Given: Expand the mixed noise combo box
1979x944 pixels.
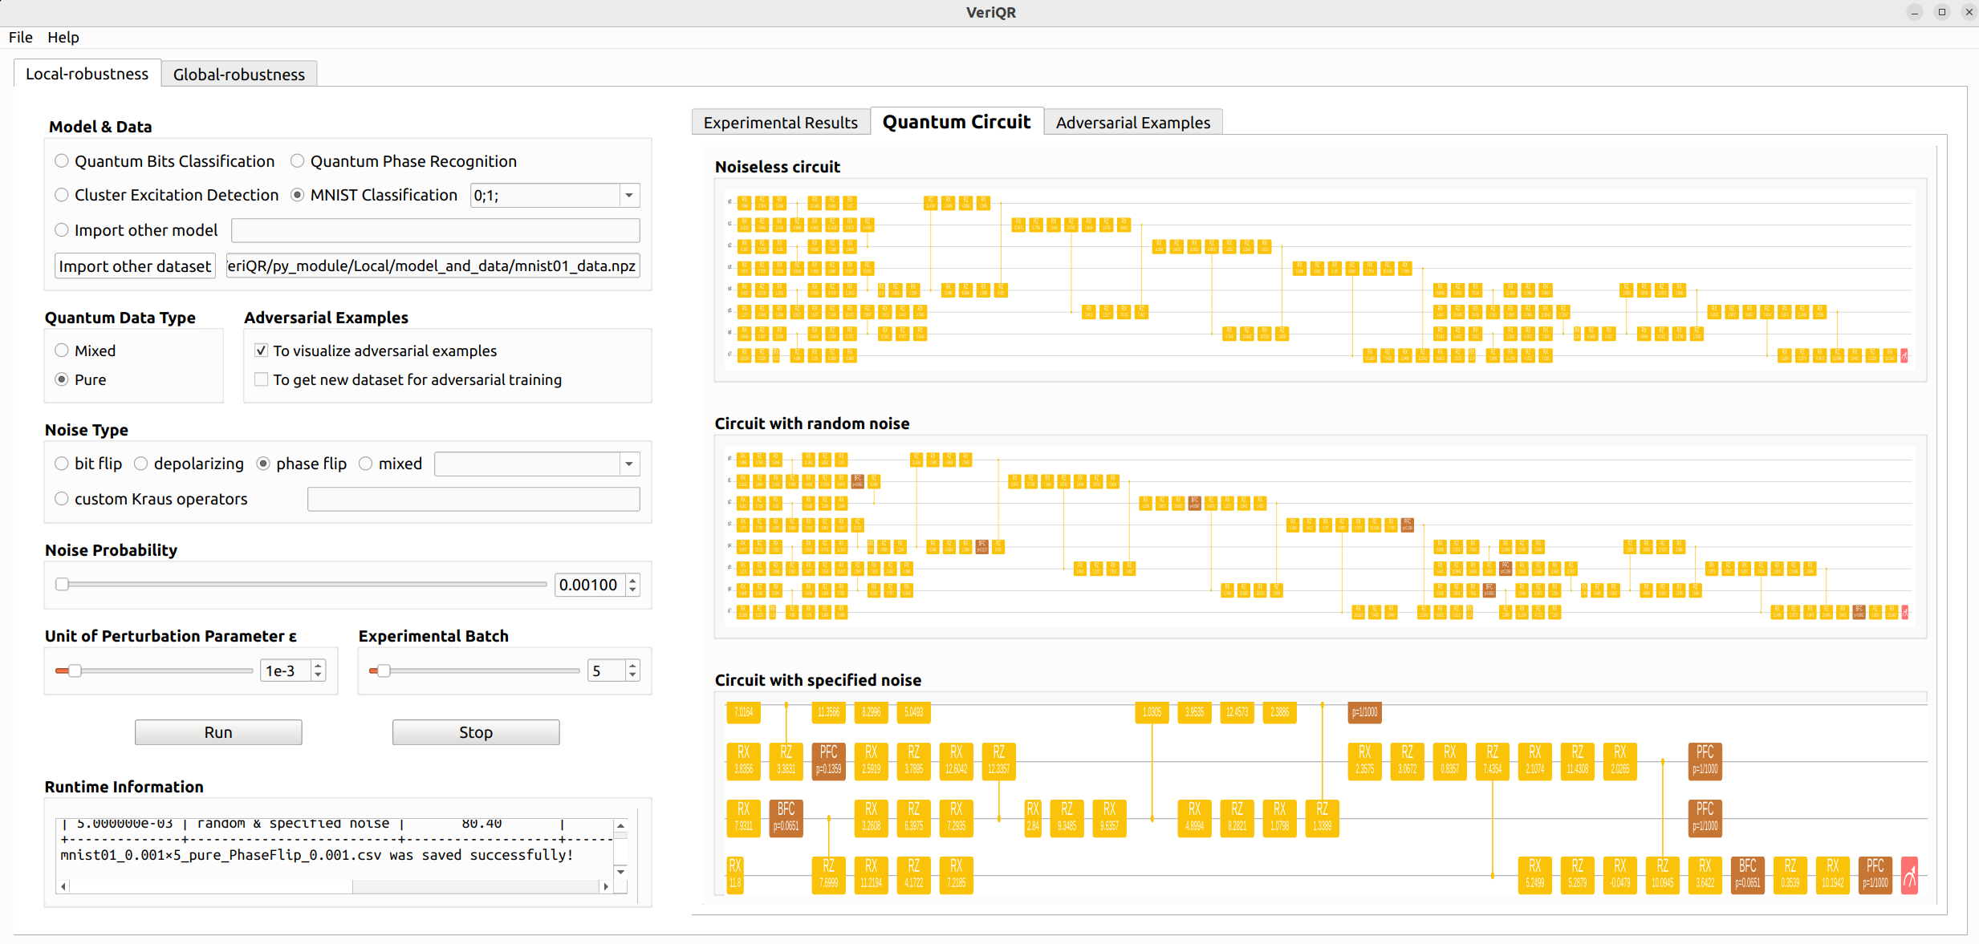Looking at the screenshot, I should pos(629,464).
